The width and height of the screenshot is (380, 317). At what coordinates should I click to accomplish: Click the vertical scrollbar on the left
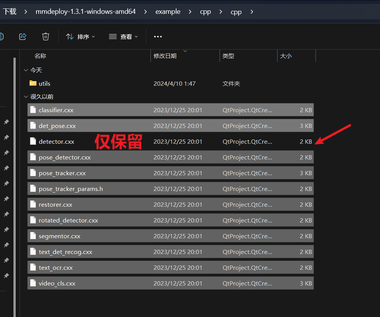click(x=14, y=154)
